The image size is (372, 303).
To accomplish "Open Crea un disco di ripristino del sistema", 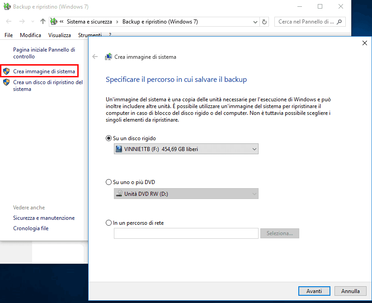I will tap(48, 85).
